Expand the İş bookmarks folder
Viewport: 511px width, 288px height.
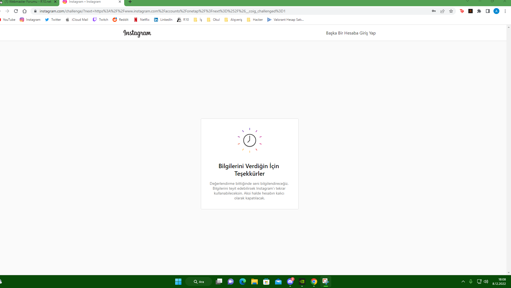(198, 20)
